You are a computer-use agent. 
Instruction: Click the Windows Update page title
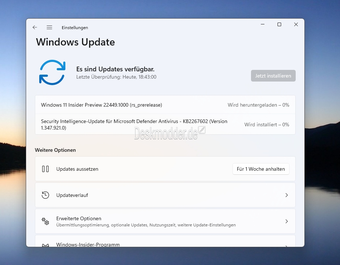coord(75,42)
